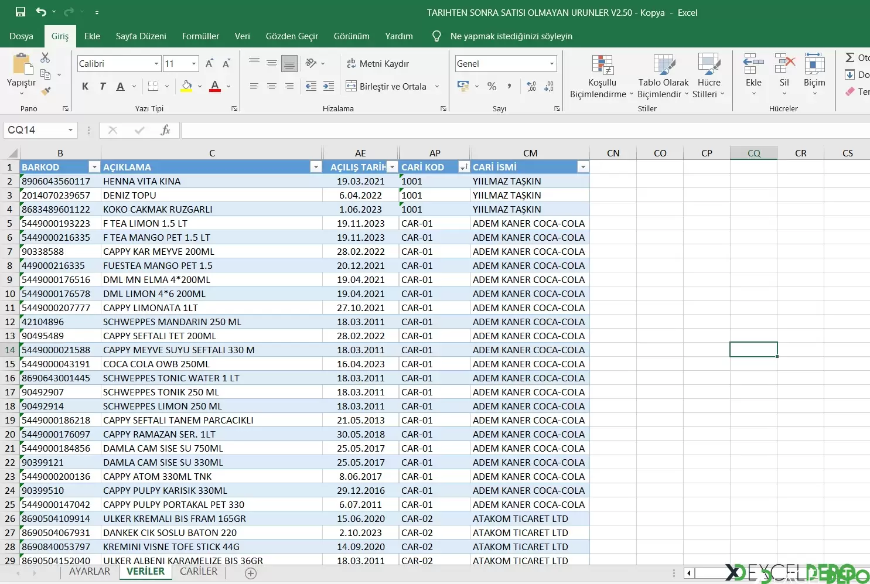The width and height of the screenshot is (870, 584).
Task: Click the Tell me search box
Action: coord(511,36)
